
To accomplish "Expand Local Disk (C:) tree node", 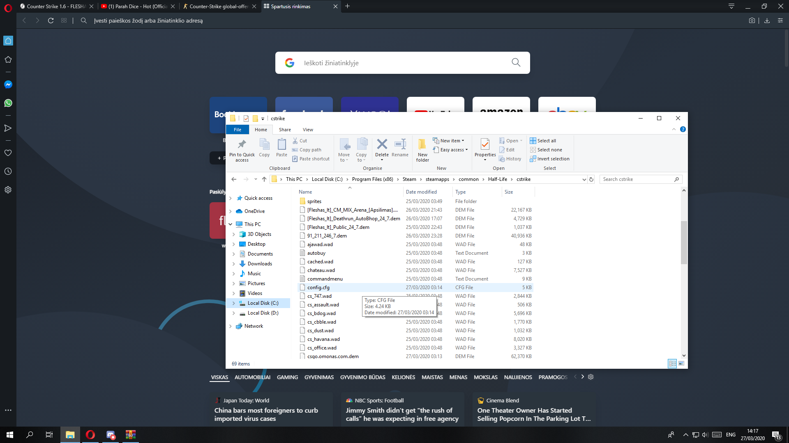I will 234,303.
